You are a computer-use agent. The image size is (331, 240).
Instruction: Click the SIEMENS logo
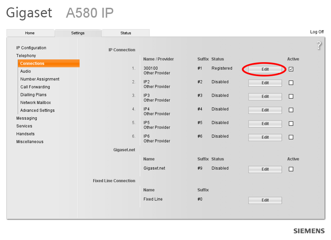(309, 231)
